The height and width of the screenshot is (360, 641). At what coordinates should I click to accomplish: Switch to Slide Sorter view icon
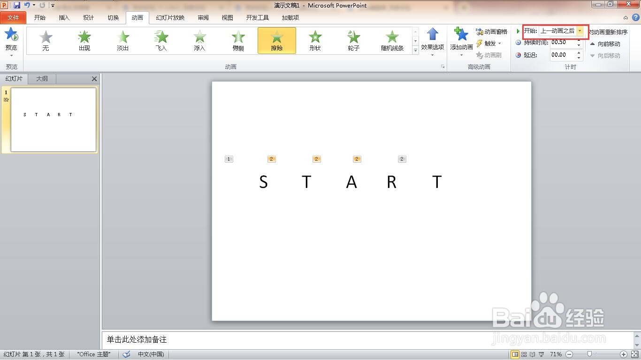click(x=524, y=354)
